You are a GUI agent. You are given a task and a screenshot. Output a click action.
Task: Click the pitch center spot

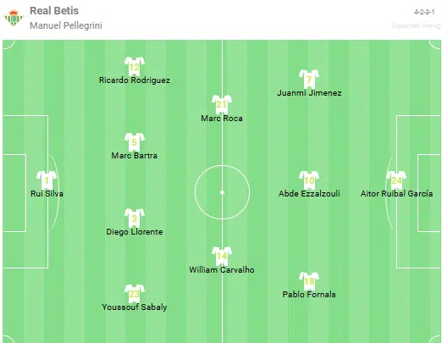(222, 192)
